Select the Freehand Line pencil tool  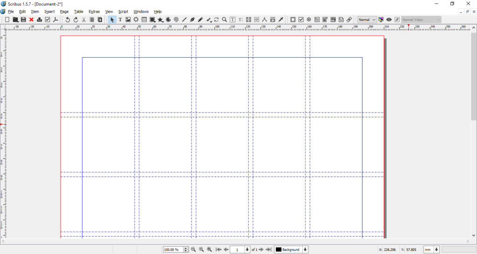tap(200, 20)
